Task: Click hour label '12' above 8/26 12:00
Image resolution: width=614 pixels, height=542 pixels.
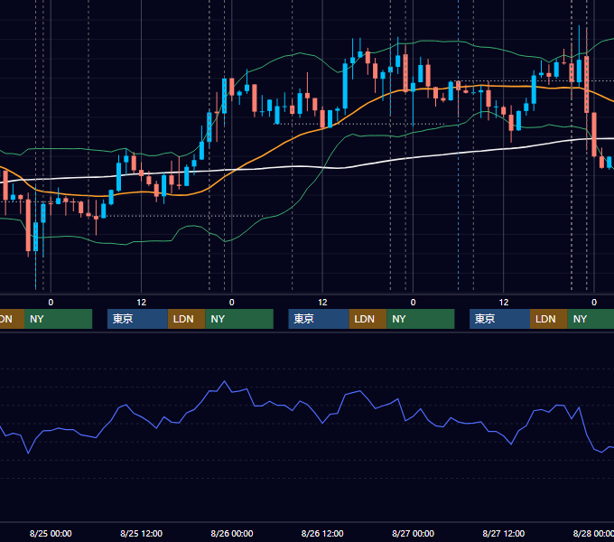Action: tap(322, 303)
